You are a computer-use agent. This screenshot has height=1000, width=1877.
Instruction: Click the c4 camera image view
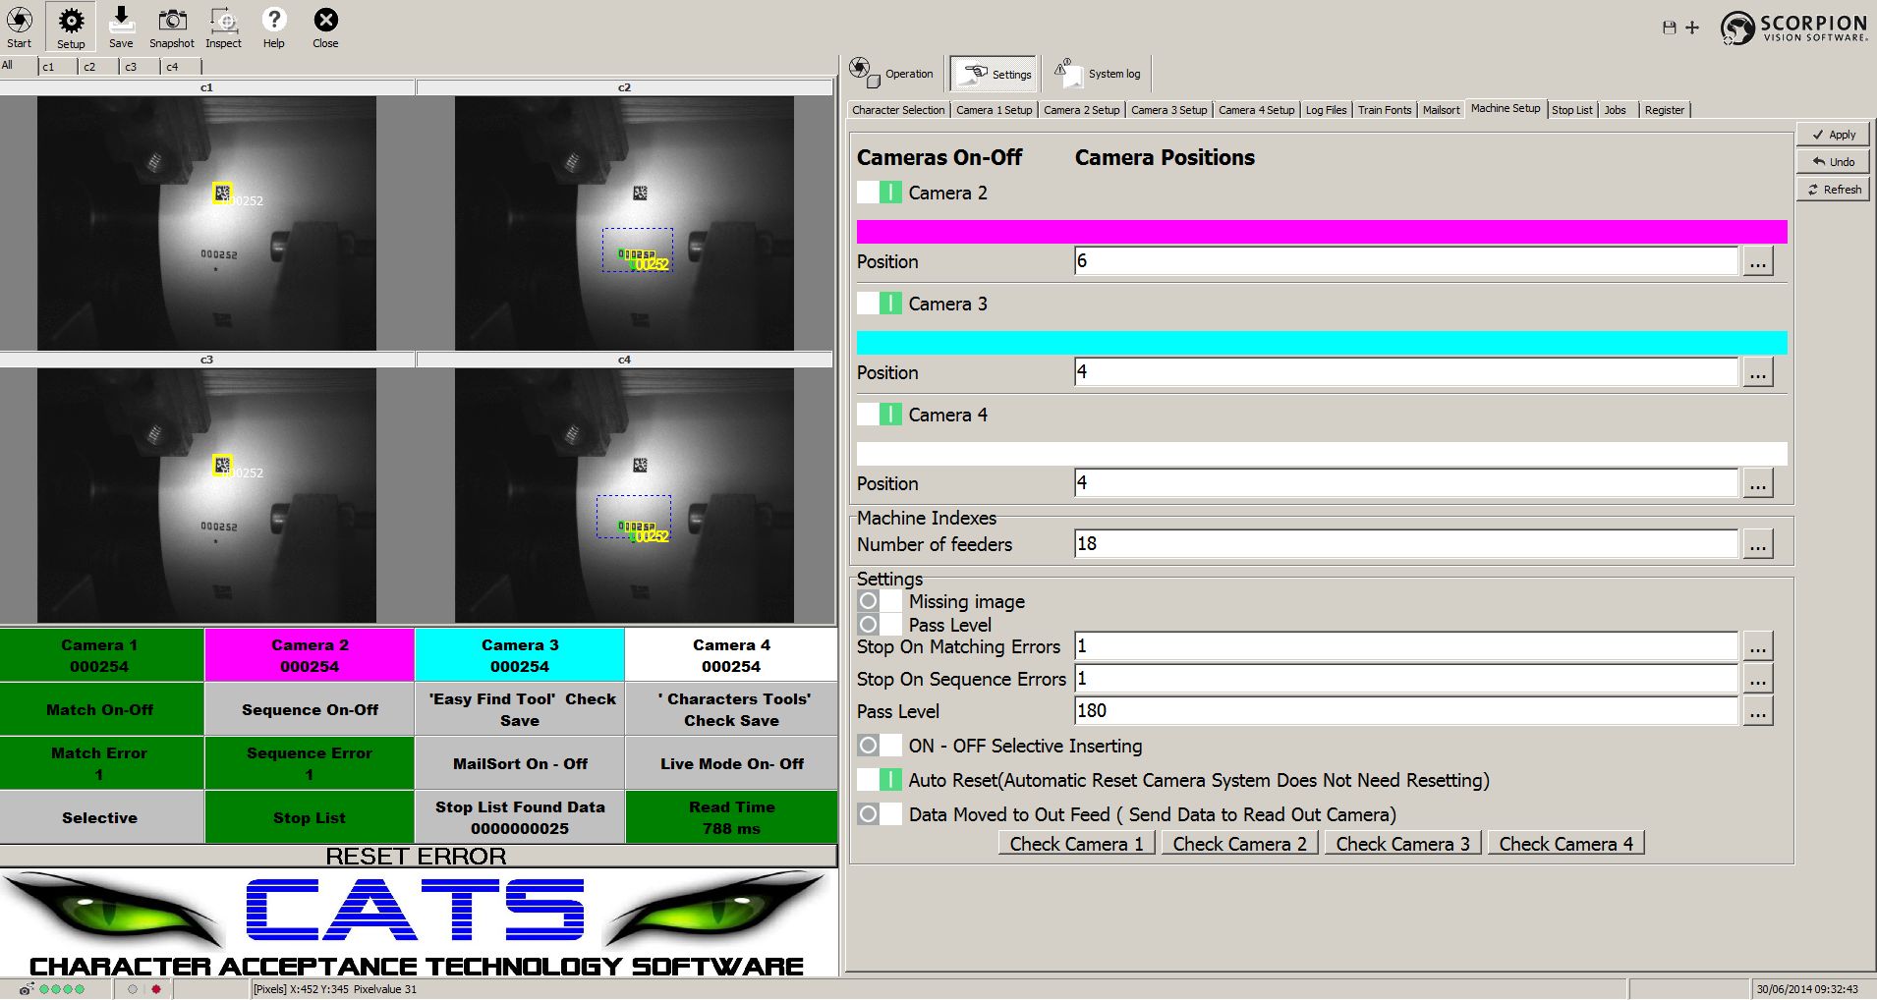pos(624,495)
